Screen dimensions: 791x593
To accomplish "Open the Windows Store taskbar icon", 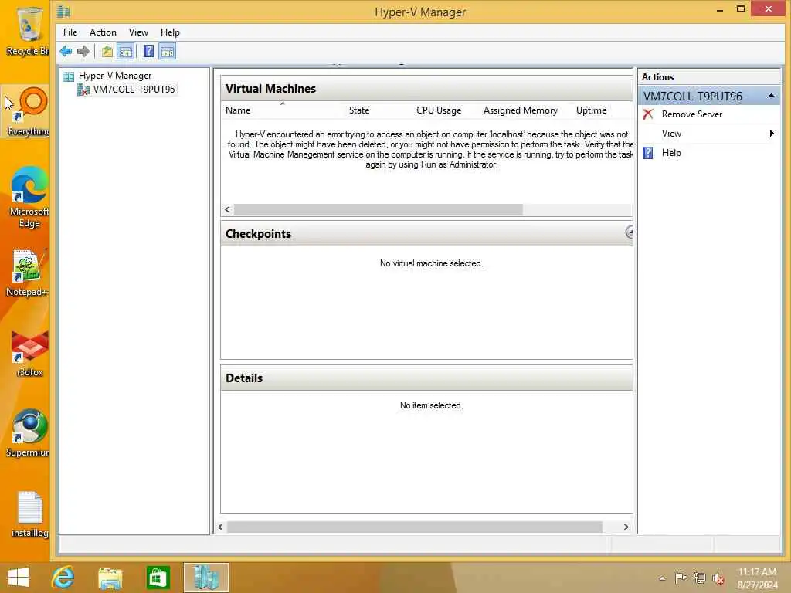I will [x=158, y=578].
